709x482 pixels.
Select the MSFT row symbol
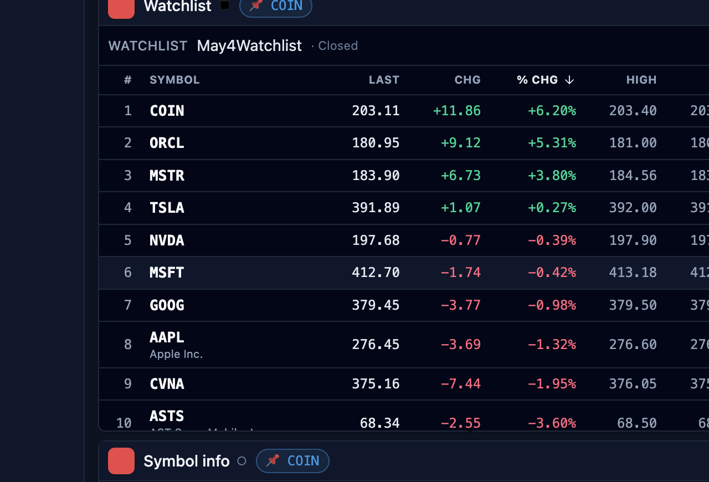[x=167, y=273]
